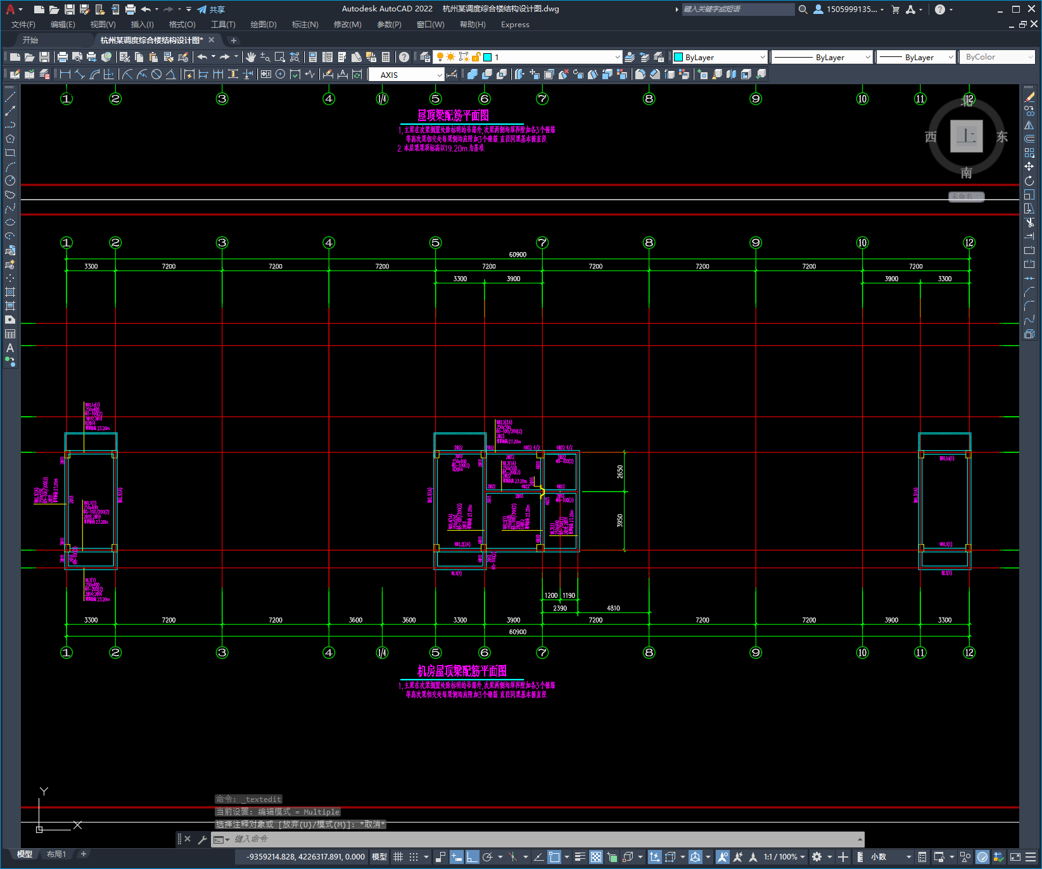Switch to the 布局1 layout tab

tap(56, 854)
